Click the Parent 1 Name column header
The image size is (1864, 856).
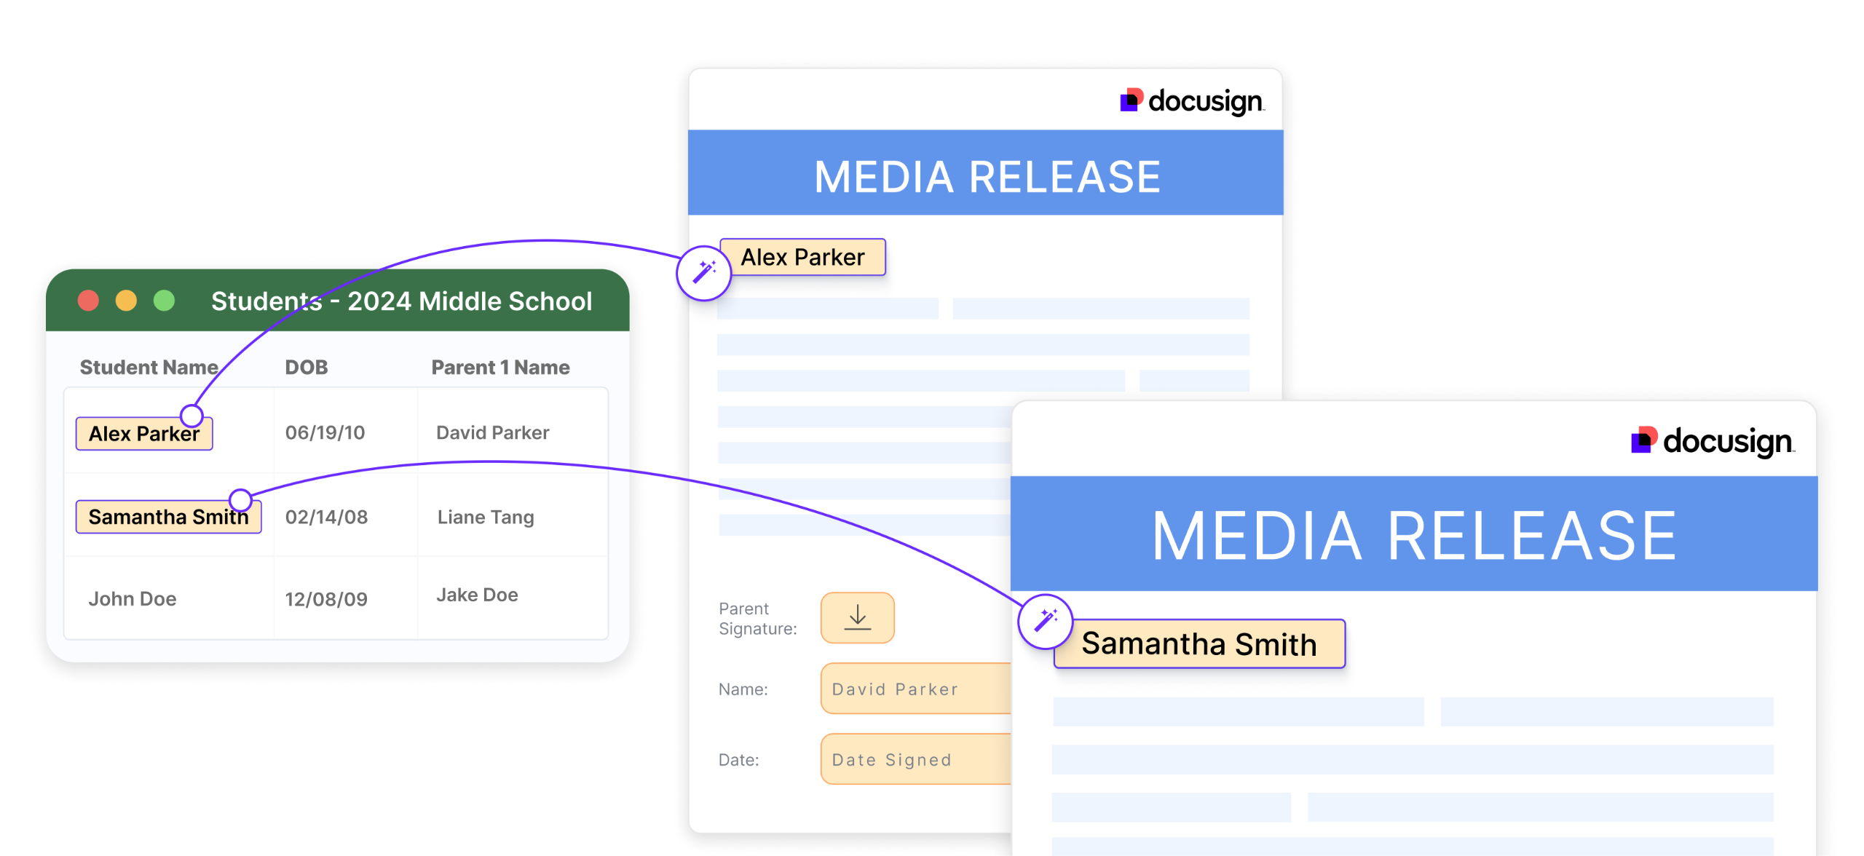500,368
